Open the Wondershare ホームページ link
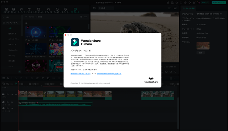The height and width of the screenshot is (131, 228). pyautogui.click(x=81, y=74)
